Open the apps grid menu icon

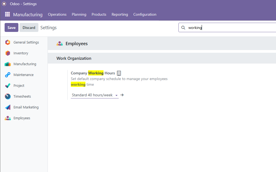8,14
